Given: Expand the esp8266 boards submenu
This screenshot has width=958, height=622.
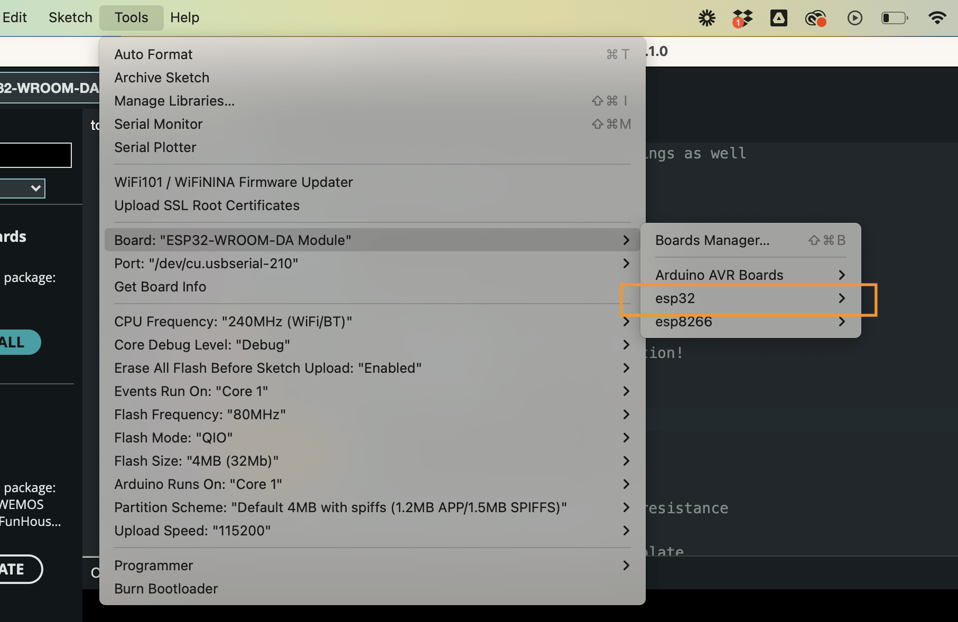Looking at the screenshot, I should click(750, 322).
